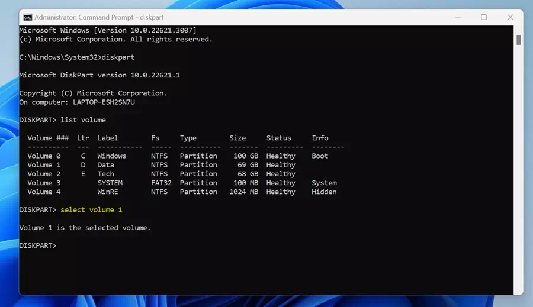Click the 'Label' column header
The image size is (533, 307).
point(107,138)
